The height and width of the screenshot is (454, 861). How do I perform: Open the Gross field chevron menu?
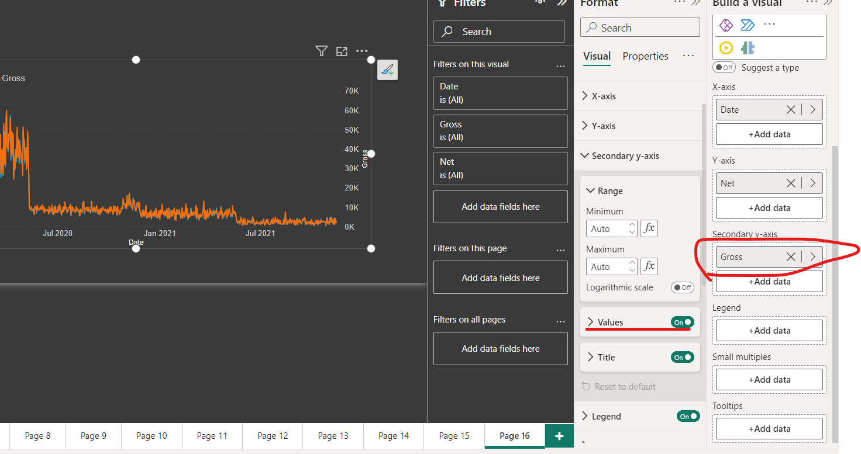[813, 257]
